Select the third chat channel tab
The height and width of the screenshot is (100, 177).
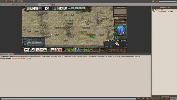[11, 54]
